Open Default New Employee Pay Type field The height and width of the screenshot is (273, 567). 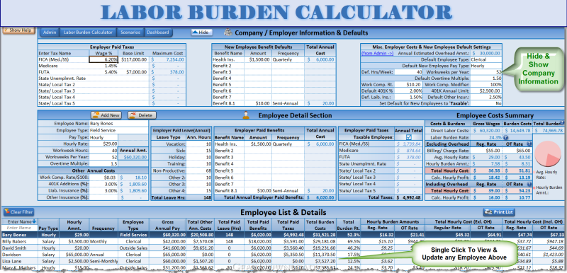coord(486,66)
